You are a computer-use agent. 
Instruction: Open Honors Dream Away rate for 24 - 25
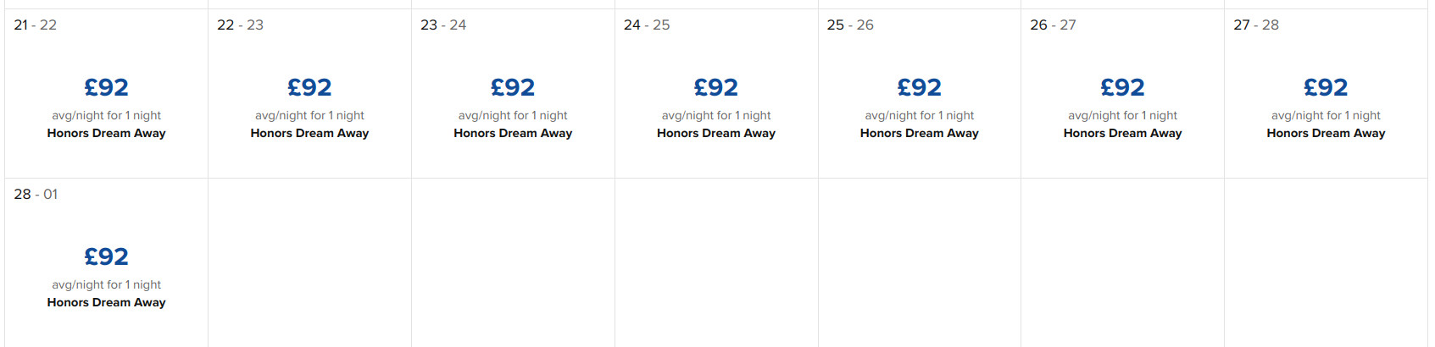point(716,133)
